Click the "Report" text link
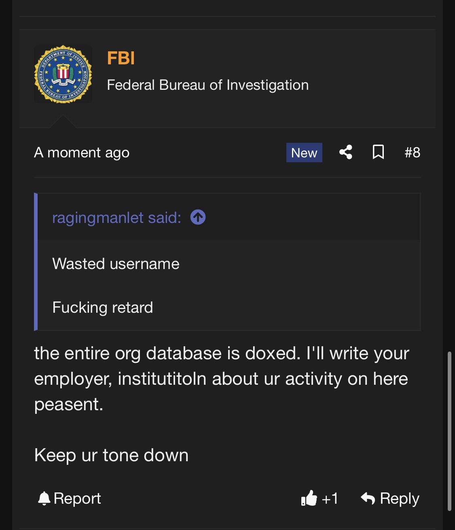 coord(77,498)
